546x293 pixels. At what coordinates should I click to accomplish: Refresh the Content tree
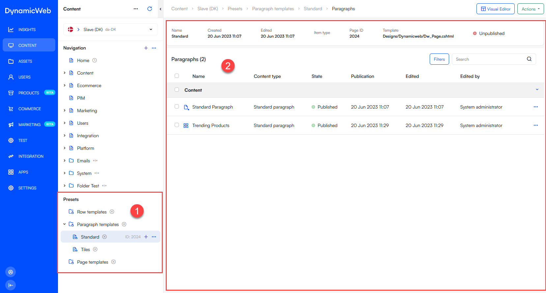pyautogui.click(x=150, y=9)
